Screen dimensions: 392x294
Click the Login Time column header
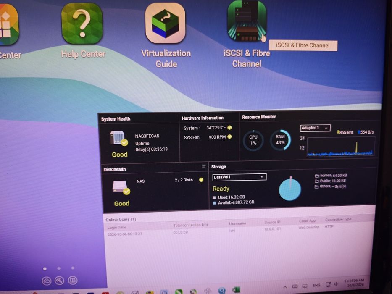(x=117, y=228)
